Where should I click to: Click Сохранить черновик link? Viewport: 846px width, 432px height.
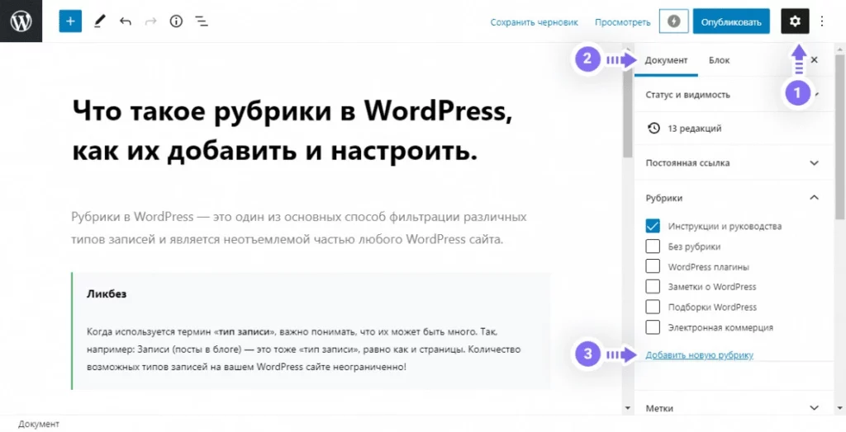535,22
